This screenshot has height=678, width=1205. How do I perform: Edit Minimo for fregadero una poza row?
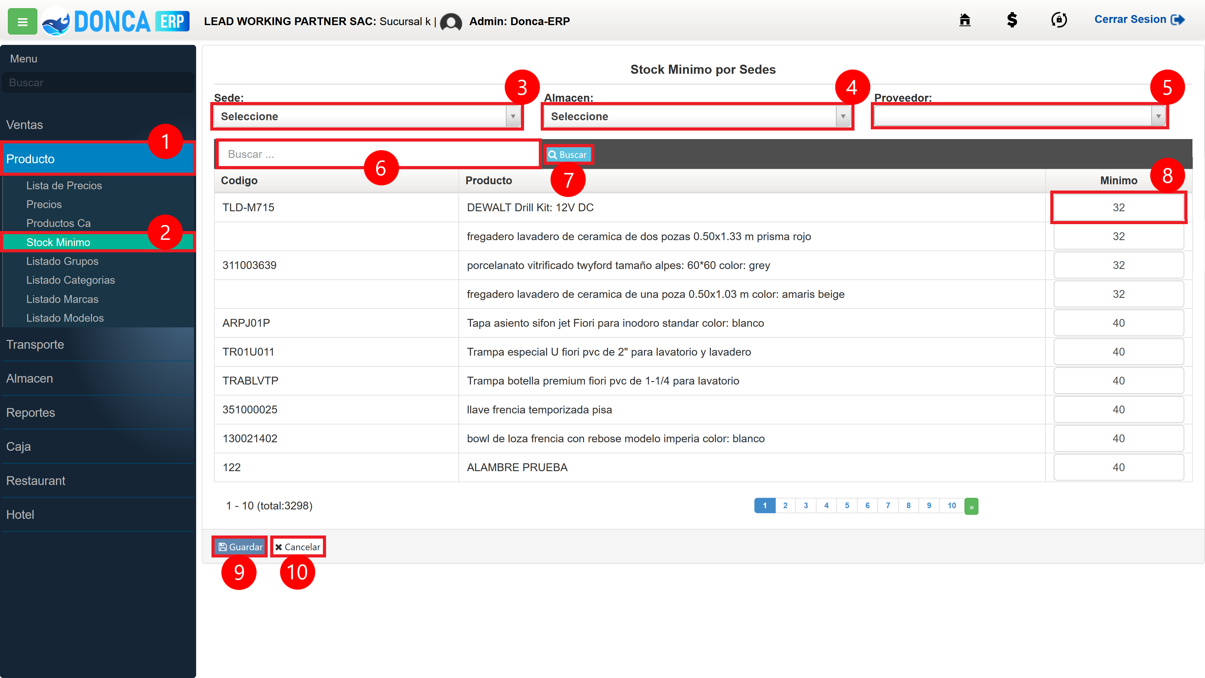[1118, 294]
